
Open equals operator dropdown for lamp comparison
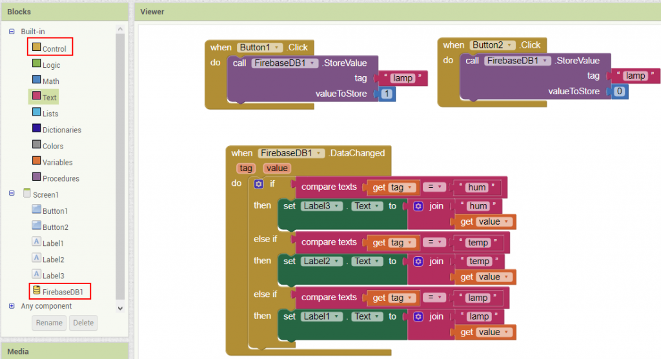[x=434, y=298]
